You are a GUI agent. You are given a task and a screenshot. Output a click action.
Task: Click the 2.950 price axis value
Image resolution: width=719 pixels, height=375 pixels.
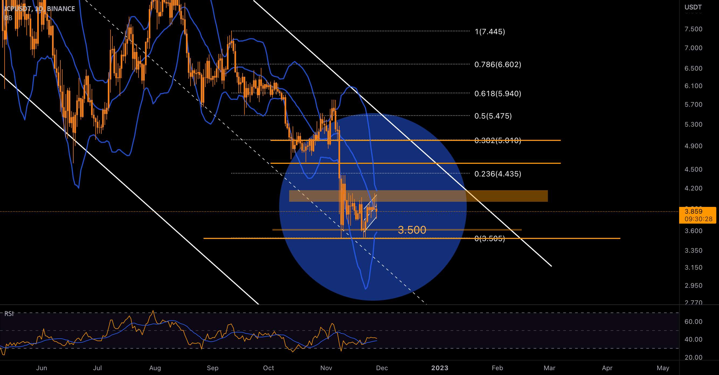pyautogui.click(x=693, y=285)
